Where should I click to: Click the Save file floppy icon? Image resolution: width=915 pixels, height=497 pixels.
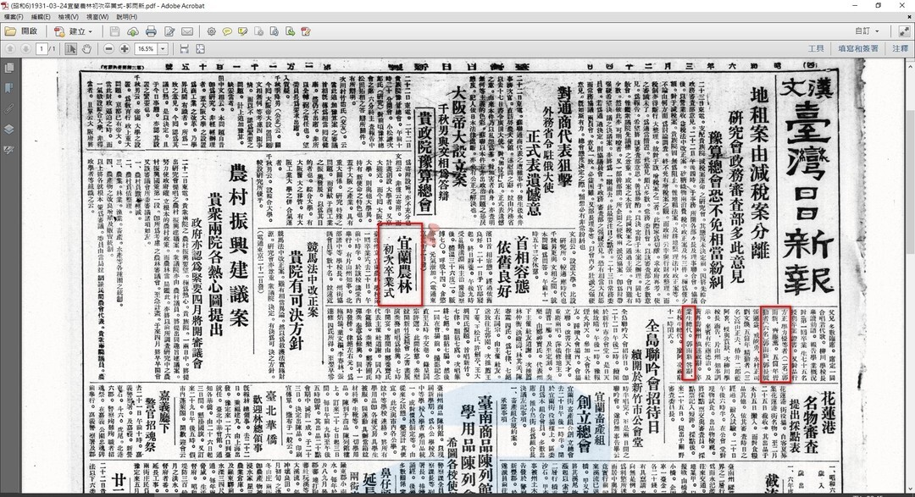coord(114,31)
